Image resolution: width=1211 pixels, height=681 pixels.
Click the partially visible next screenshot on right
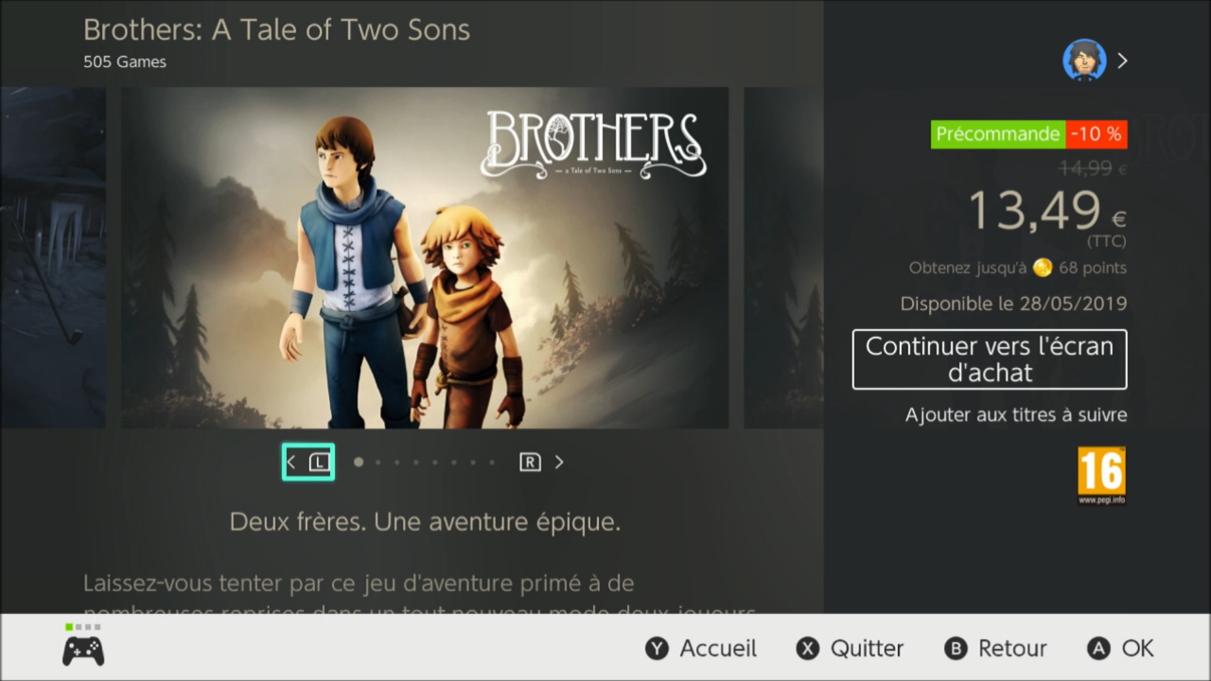pos(783,258)
